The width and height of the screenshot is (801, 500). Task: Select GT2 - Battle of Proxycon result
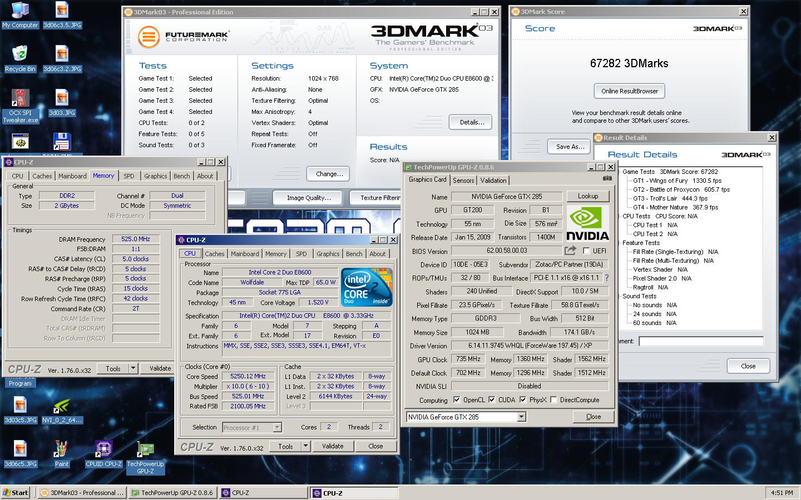click(681, 189)
